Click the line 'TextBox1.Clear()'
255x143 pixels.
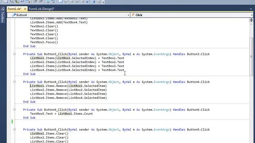coord(44,26)
